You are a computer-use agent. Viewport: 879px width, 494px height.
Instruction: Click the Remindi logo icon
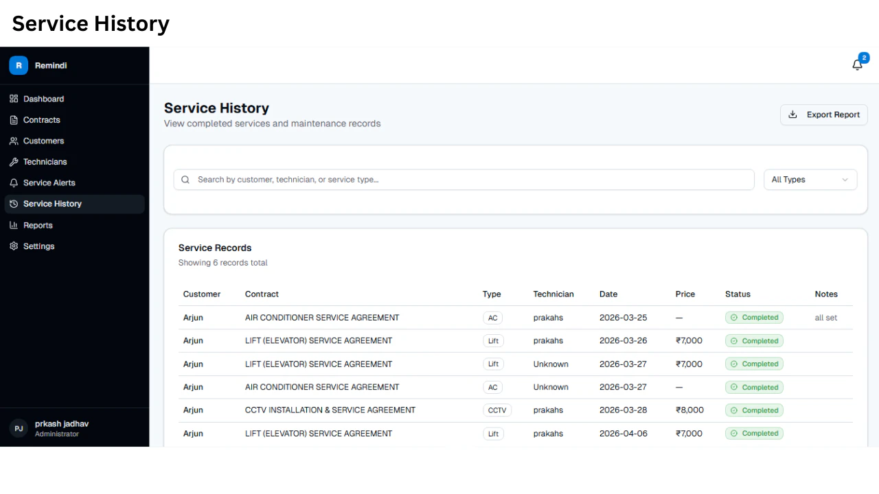click(19, 65)
